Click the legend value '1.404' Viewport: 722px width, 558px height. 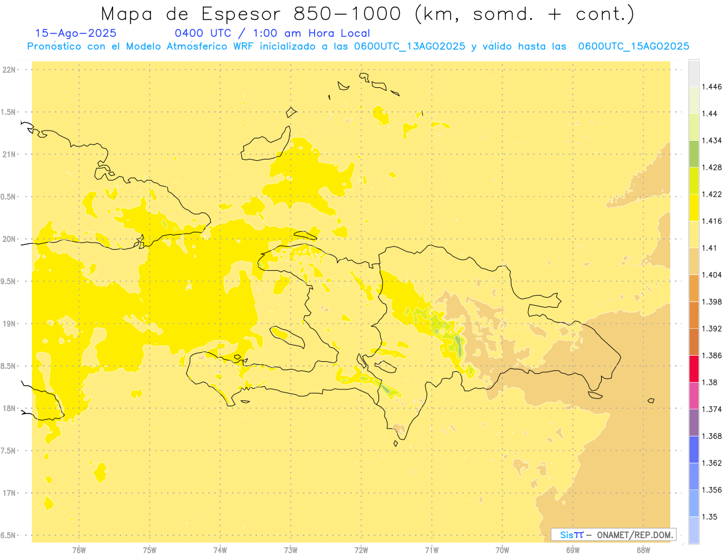point(711,274)
